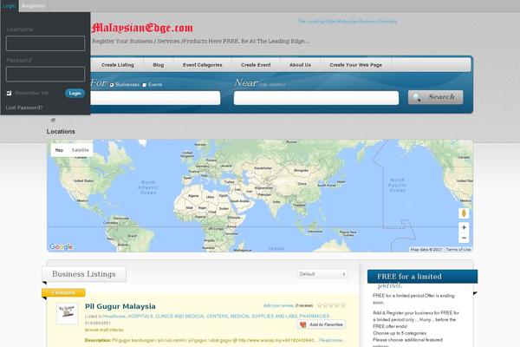Open the Login tab
Image resolution: width=520 pixels, height=347 pixels.
click(9, 6)
